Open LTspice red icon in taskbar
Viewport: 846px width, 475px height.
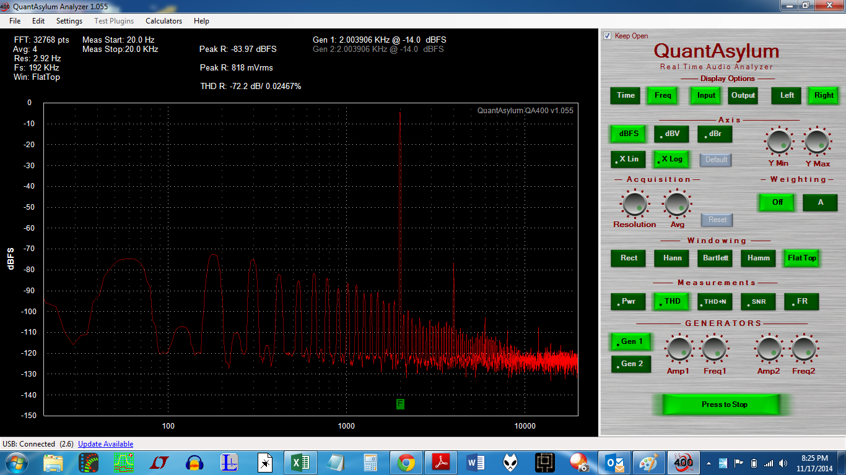tap(159, 463)
